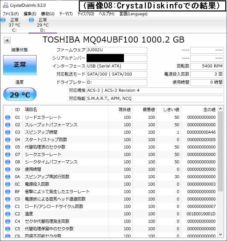Click the 生の値 column header
The height and width of the screenshot is (241, 227).
point(199,110)
